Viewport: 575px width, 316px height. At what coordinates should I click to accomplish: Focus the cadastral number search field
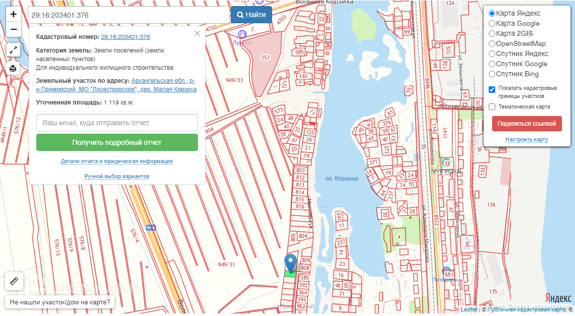(128, 15)
